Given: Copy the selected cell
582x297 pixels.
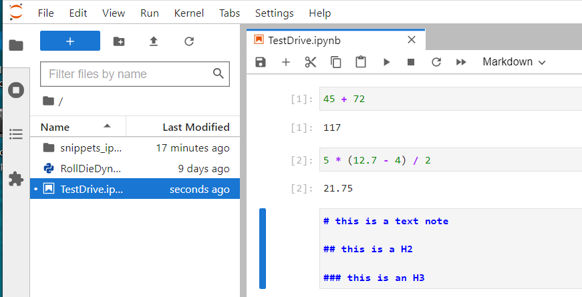Looking at the screenshot, I should pyautogui.click(x=336, y=62).
